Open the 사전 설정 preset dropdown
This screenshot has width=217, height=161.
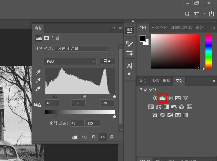pyautogui.click(x=82, y=49)
